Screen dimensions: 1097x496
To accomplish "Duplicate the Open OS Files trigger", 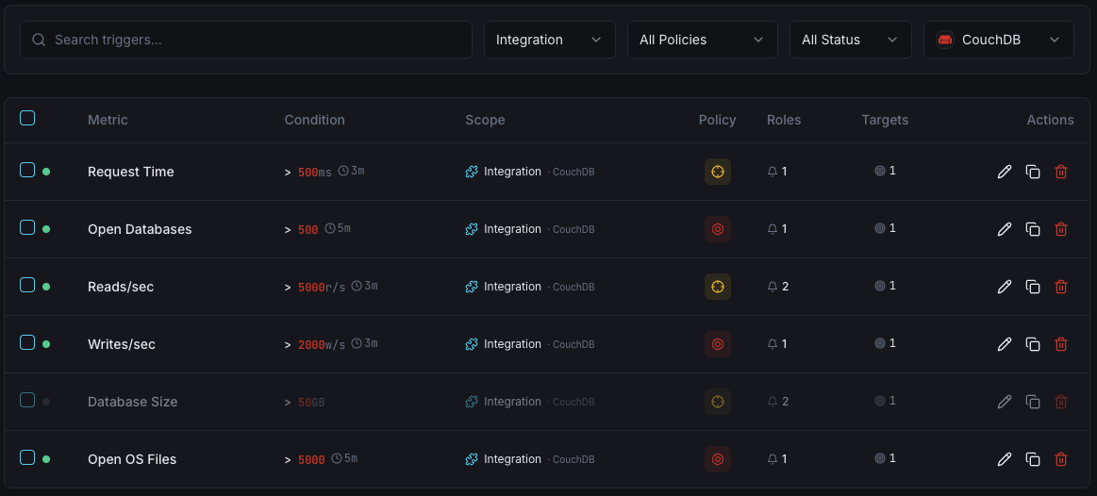I will 1033,459.
